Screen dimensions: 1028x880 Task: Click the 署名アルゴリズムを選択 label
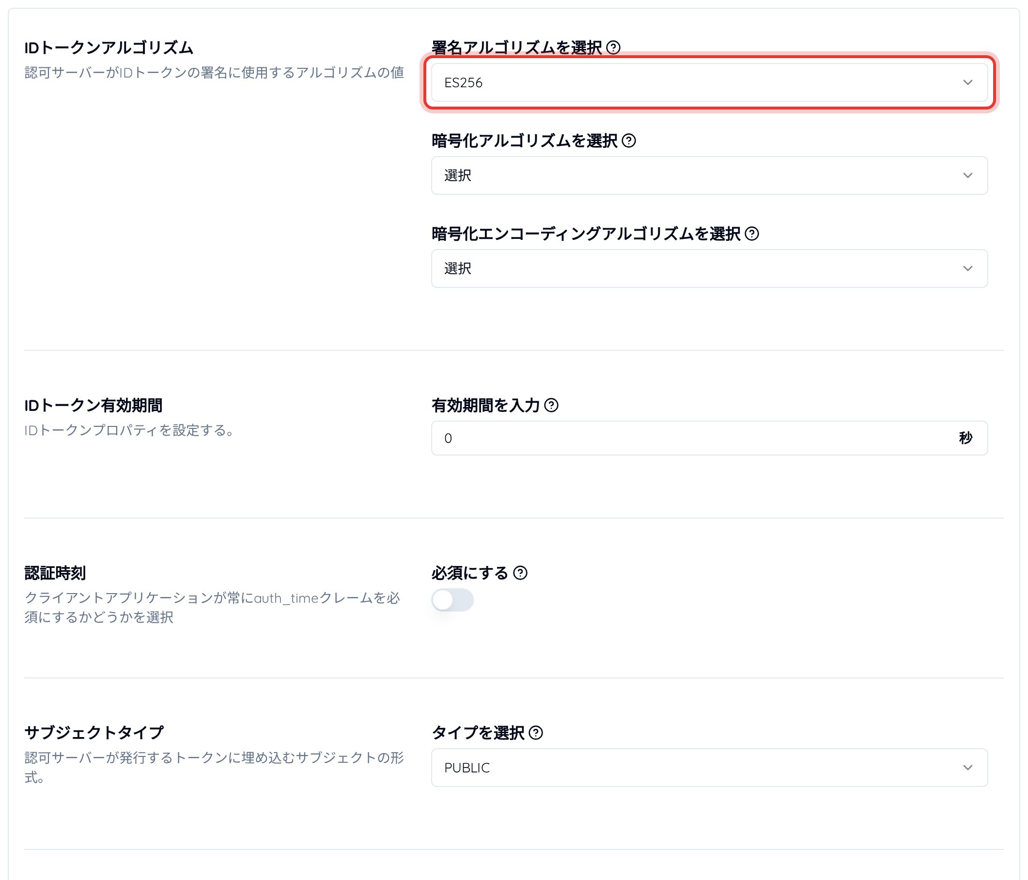click(x=516, y=47)
